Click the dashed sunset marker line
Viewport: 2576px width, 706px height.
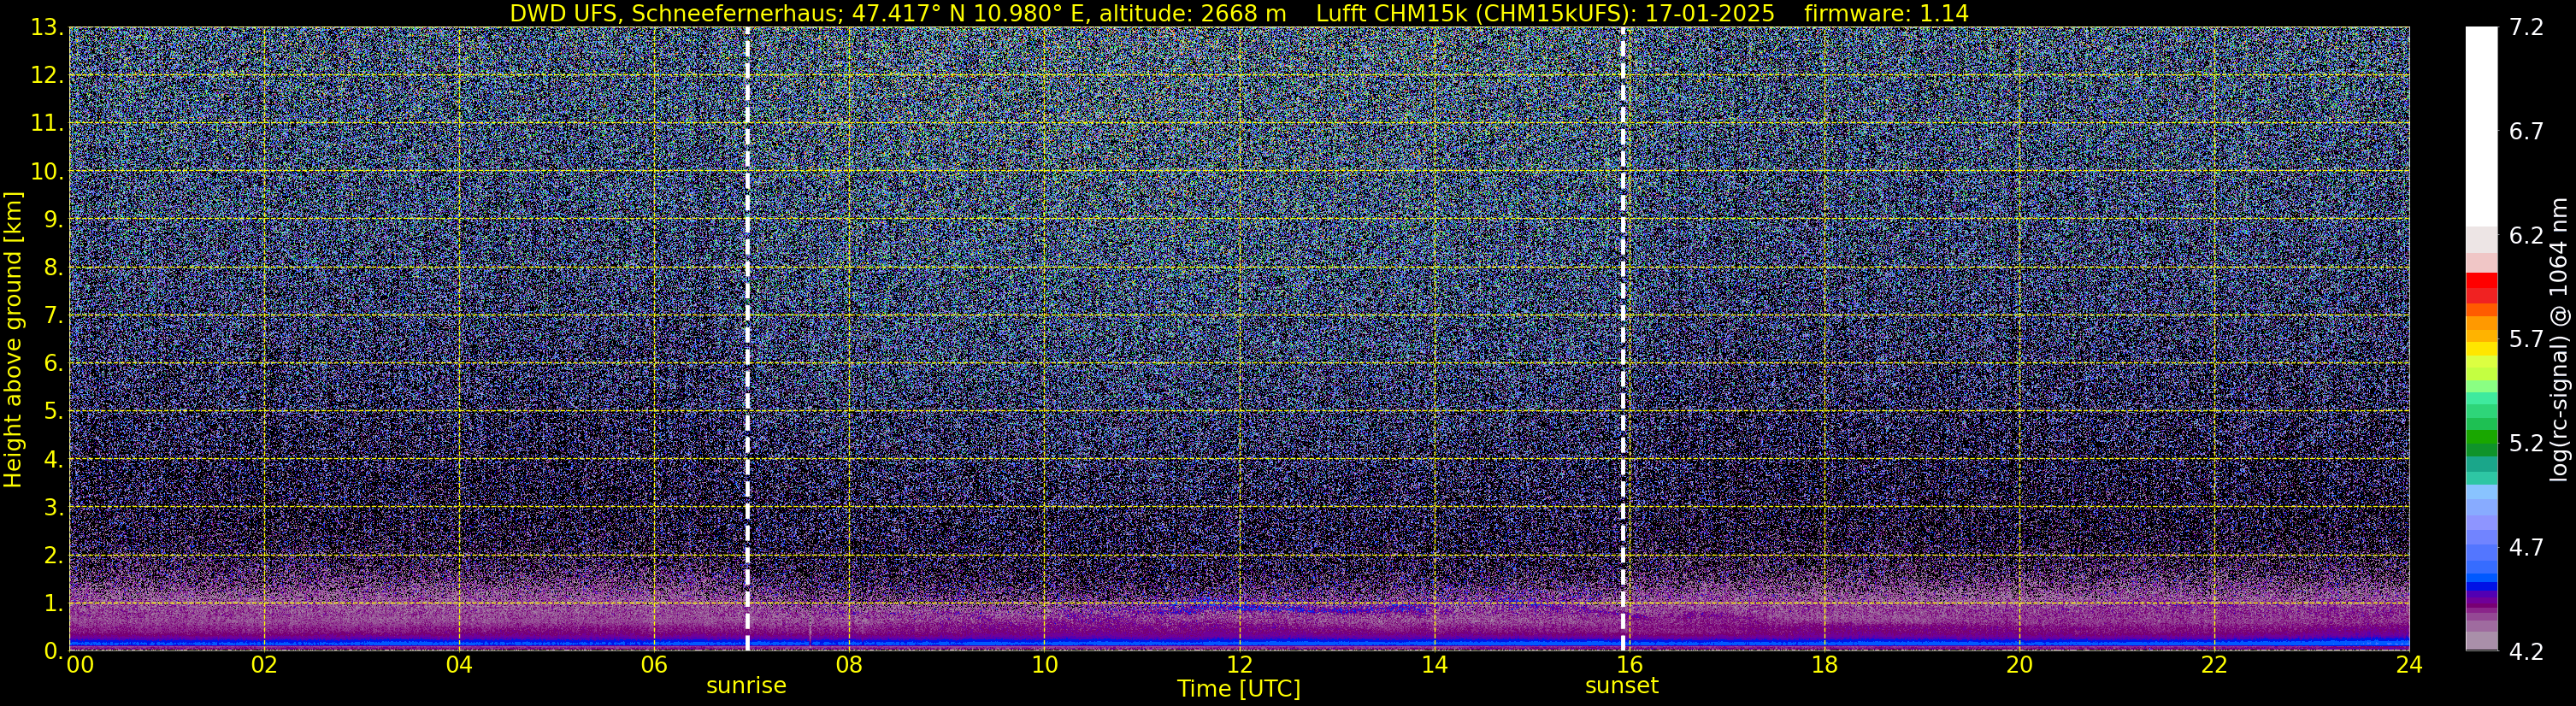(x=1622, y=338)
